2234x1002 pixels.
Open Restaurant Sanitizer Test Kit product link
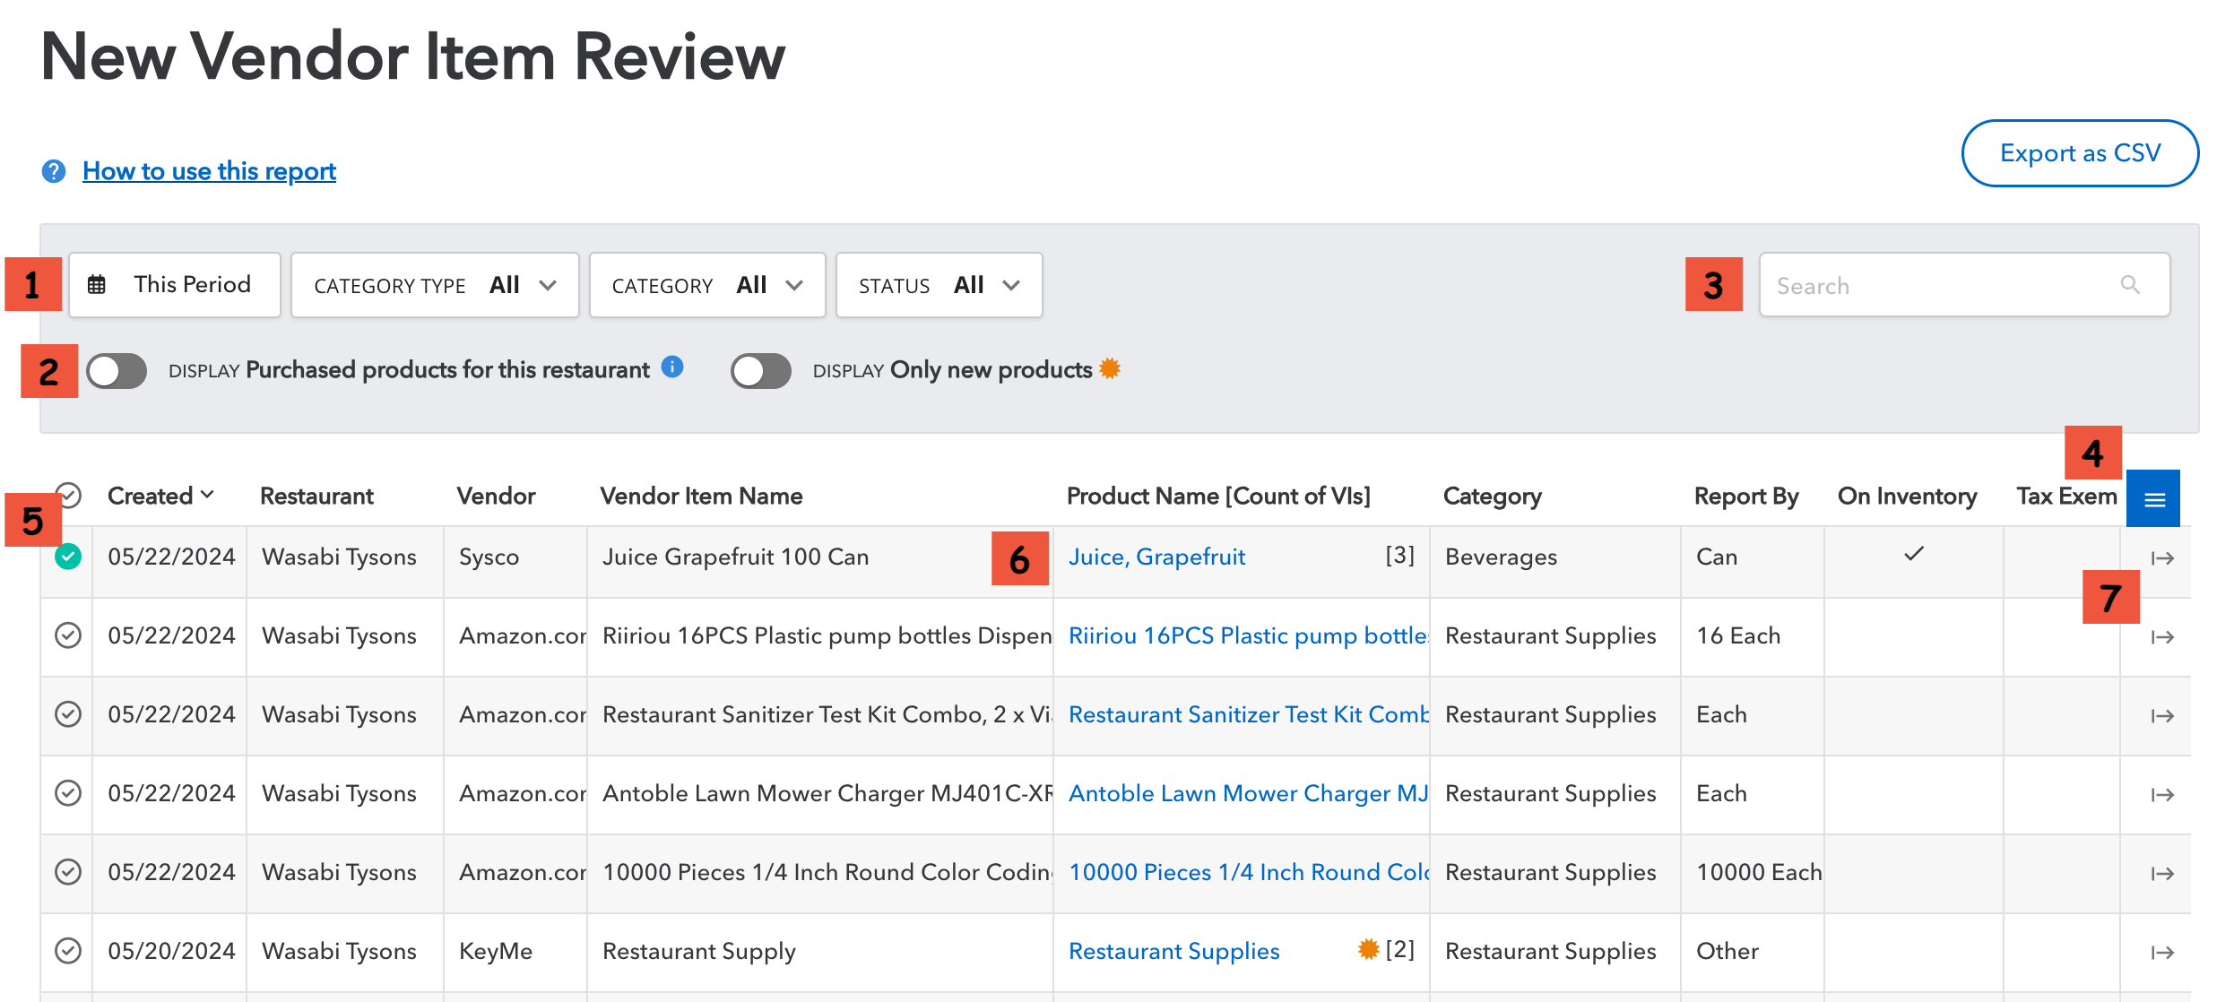[x=1248, y=714]
